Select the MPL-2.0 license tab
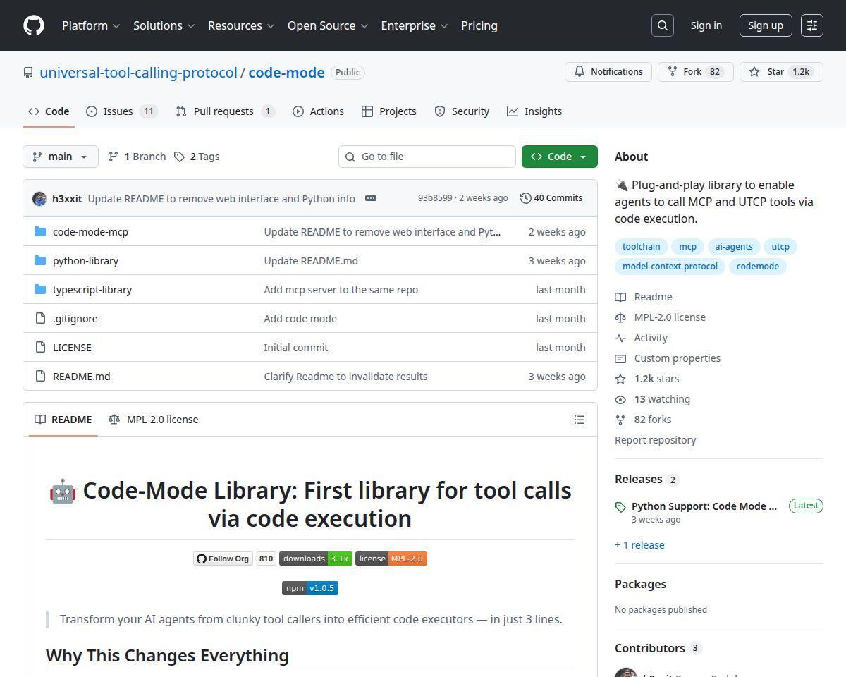This screenshot has width=846, height=677. pos(154,420)
